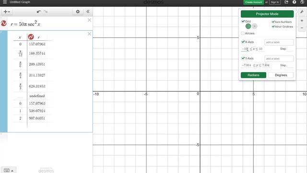This screenshot has height=173, width=307.
Task: Select the table cell 538.07924
Action: point(37,111)
